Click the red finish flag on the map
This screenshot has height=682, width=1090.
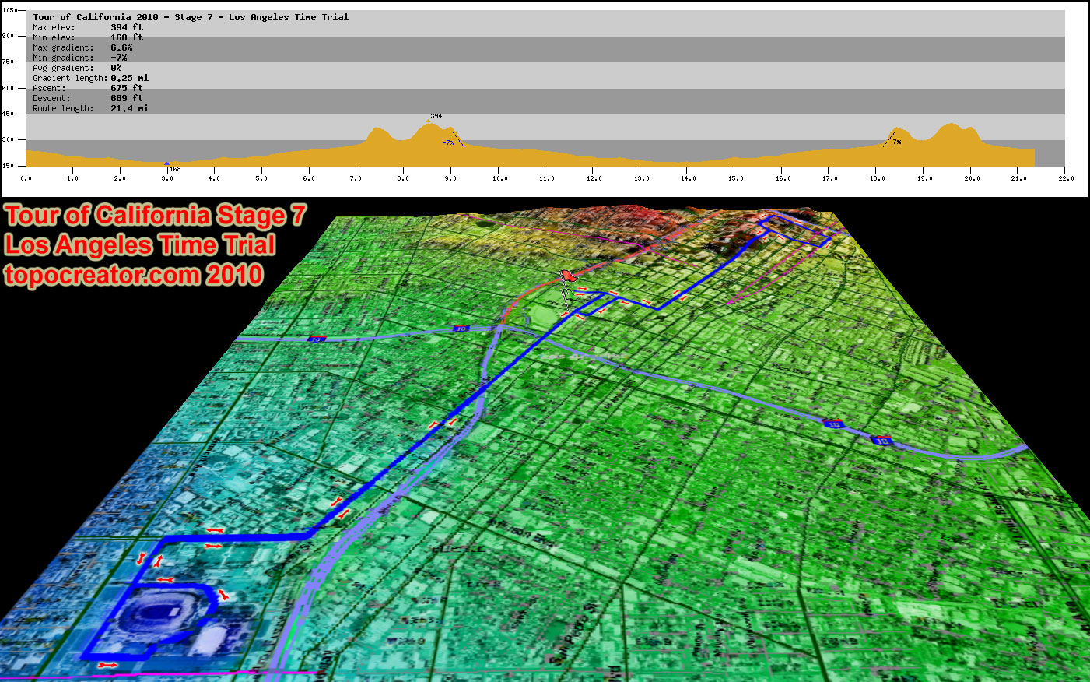[568, 276]
